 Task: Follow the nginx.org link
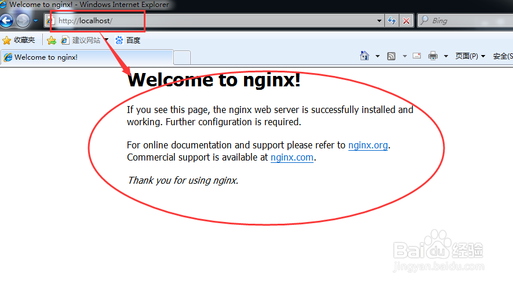368,145
